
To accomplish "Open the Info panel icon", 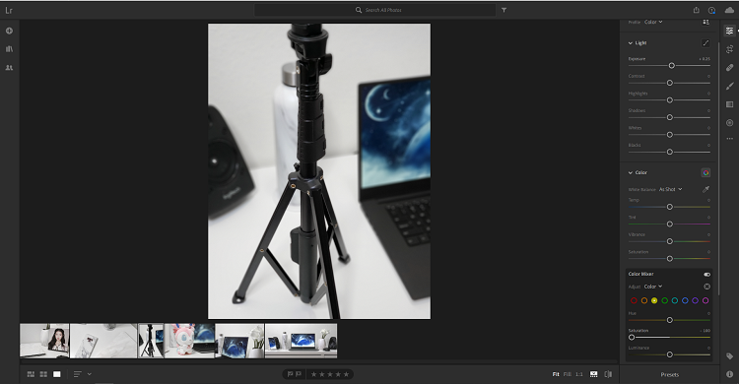I will pos(729,374).
